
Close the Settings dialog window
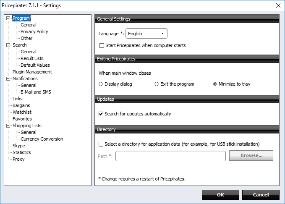(x=278, y=5)
